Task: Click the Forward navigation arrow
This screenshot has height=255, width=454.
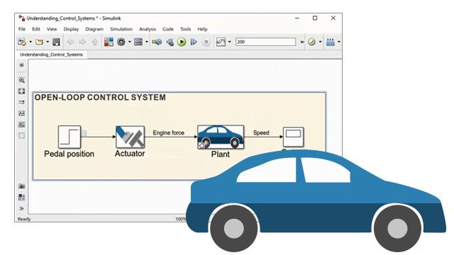Action: (82, 42)
